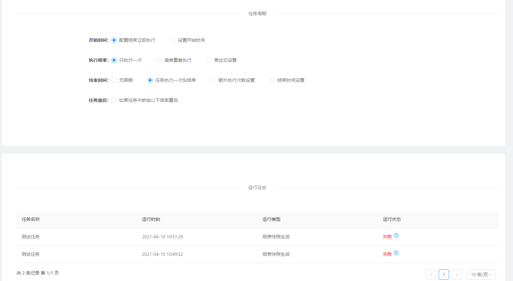Viewport: 513px width, 281px height.
Task: Click help icon beside 失败 for 10:49:52 run
Action: [x=396, y=253]
